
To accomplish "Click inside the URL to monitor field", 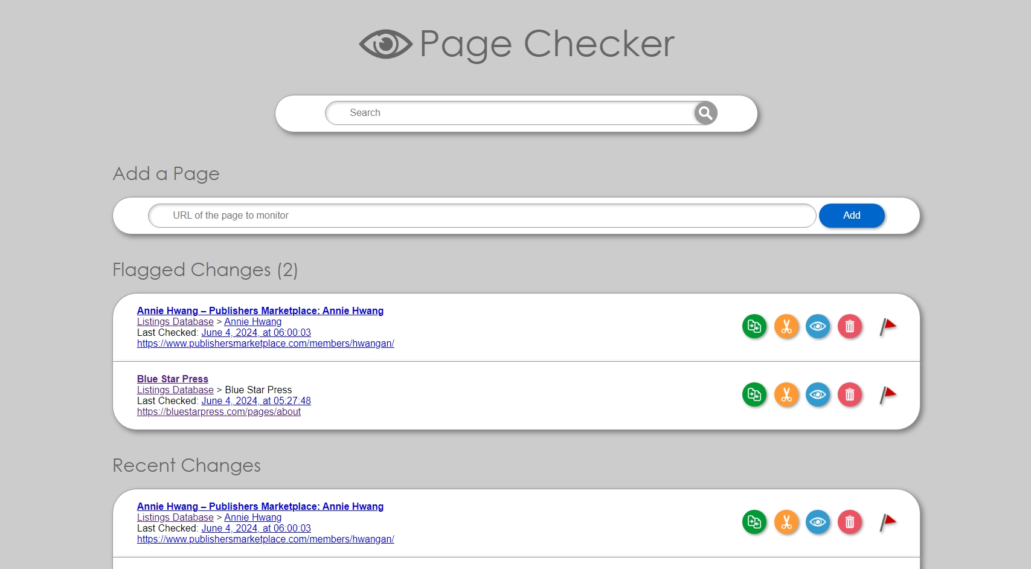I will tap(423, 215).
